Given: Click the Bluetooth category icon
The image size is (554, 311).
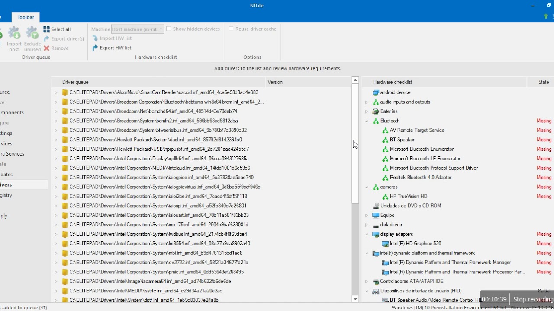Looking at the screenshot, I should pyautogui.click(x=376, y=121).
